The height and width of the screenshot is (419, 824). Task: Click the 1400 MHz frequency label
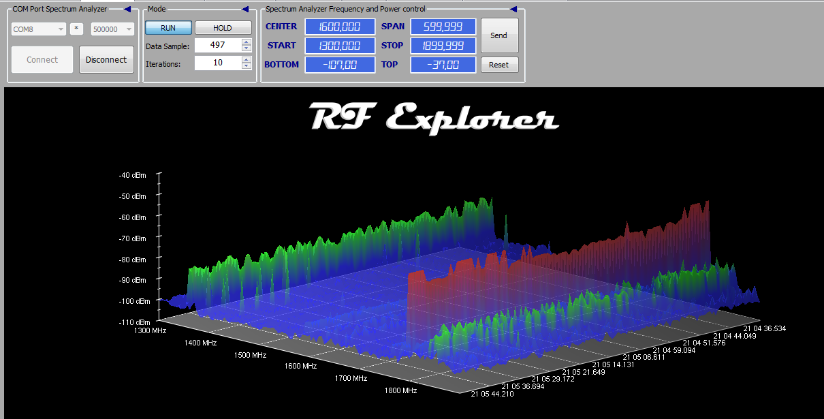pyautogui.click(x=200, y=343)
